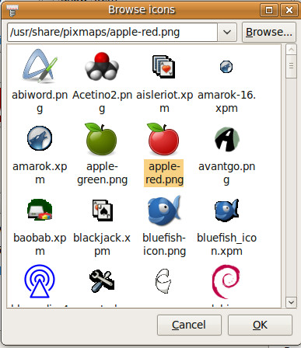Click the "blackjack.xpm" file name label
Viewport: 301px width, 348px height.
point(102,245)
